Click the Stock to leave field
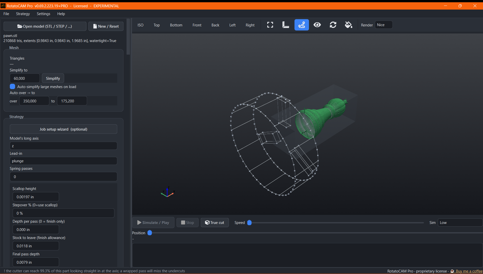This screenshot has height=274, width=483. (x=36, y=246)
